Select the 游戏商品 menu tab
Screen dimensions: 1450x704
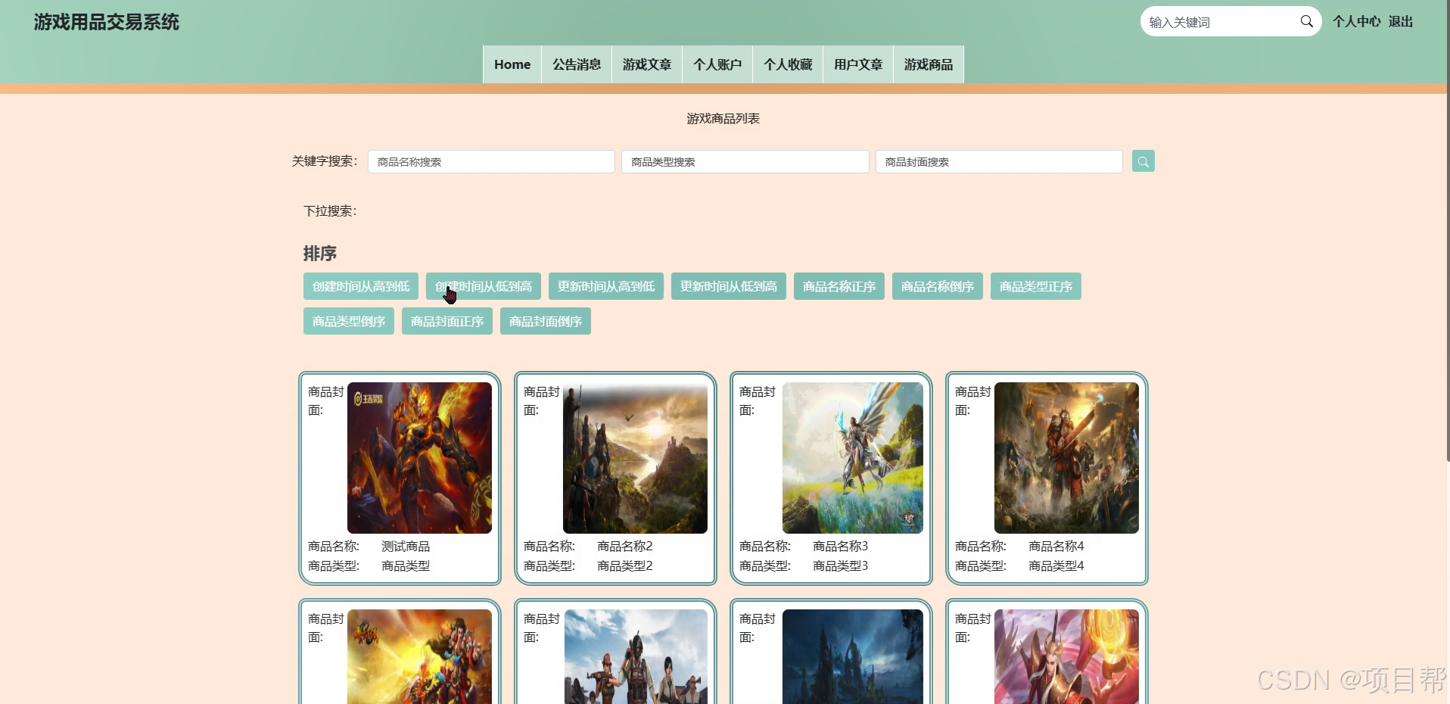tap(929, 64)
